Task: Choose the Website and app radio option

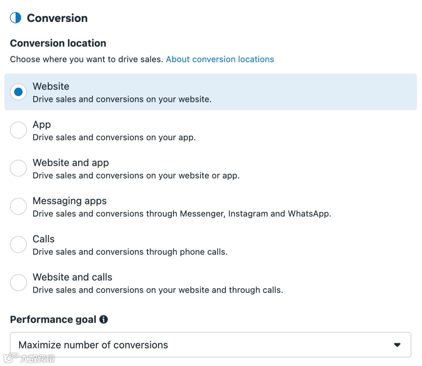Action: (18, 168)
